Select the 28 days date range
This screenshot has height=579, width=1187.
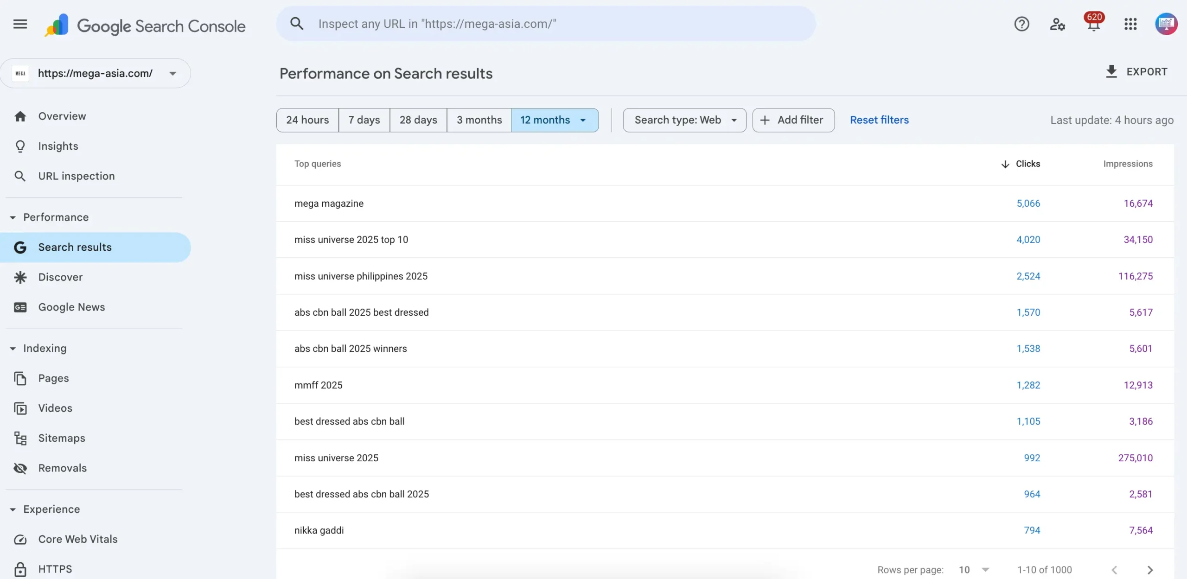tap(418, 120)
